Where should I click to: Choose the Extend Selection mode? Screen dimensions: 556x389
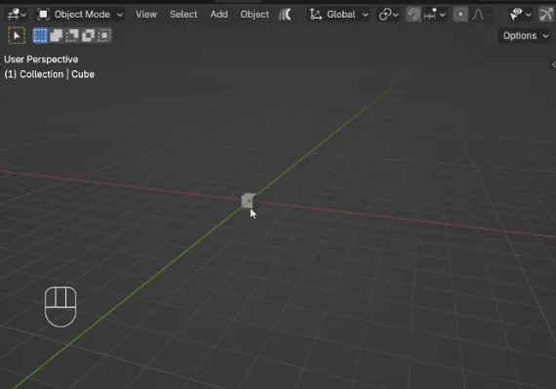coord(56,35)
